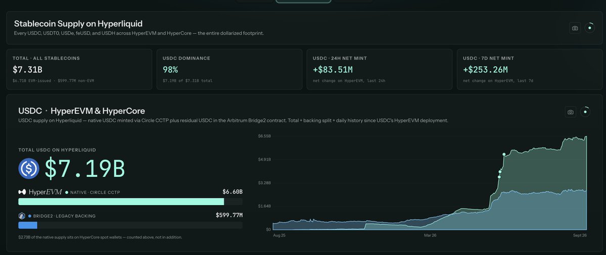Click the 'net change on HyperEVM, last 24h' subtext
The width and height of the screenshot is (606, 255).
pyautogui.click(x=349, y=81)
